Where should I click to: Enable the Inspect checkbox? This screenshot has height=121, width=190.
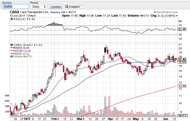point(82,7)
